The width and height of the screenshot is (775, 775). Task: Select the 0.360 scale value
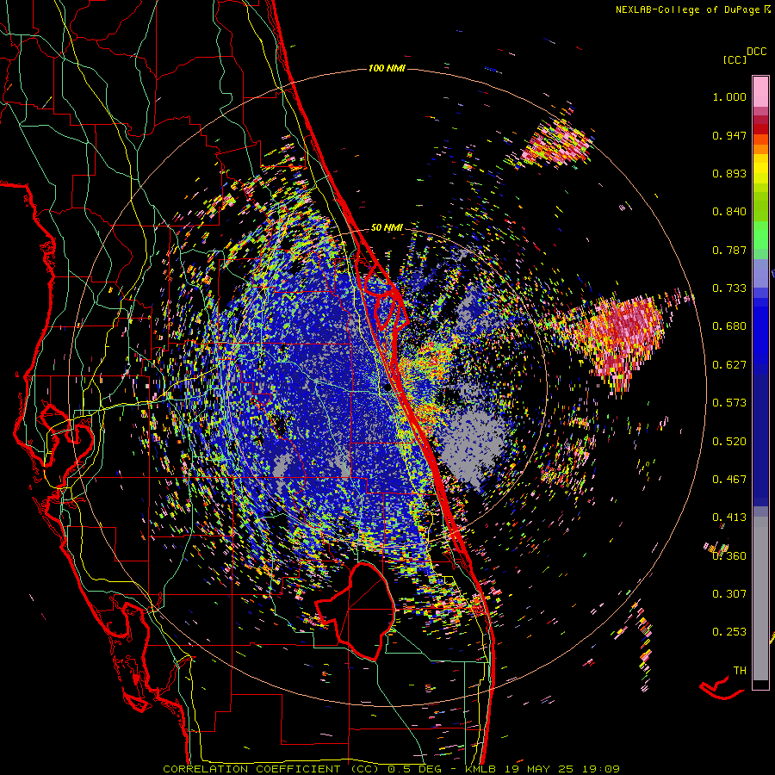(729, 556)
